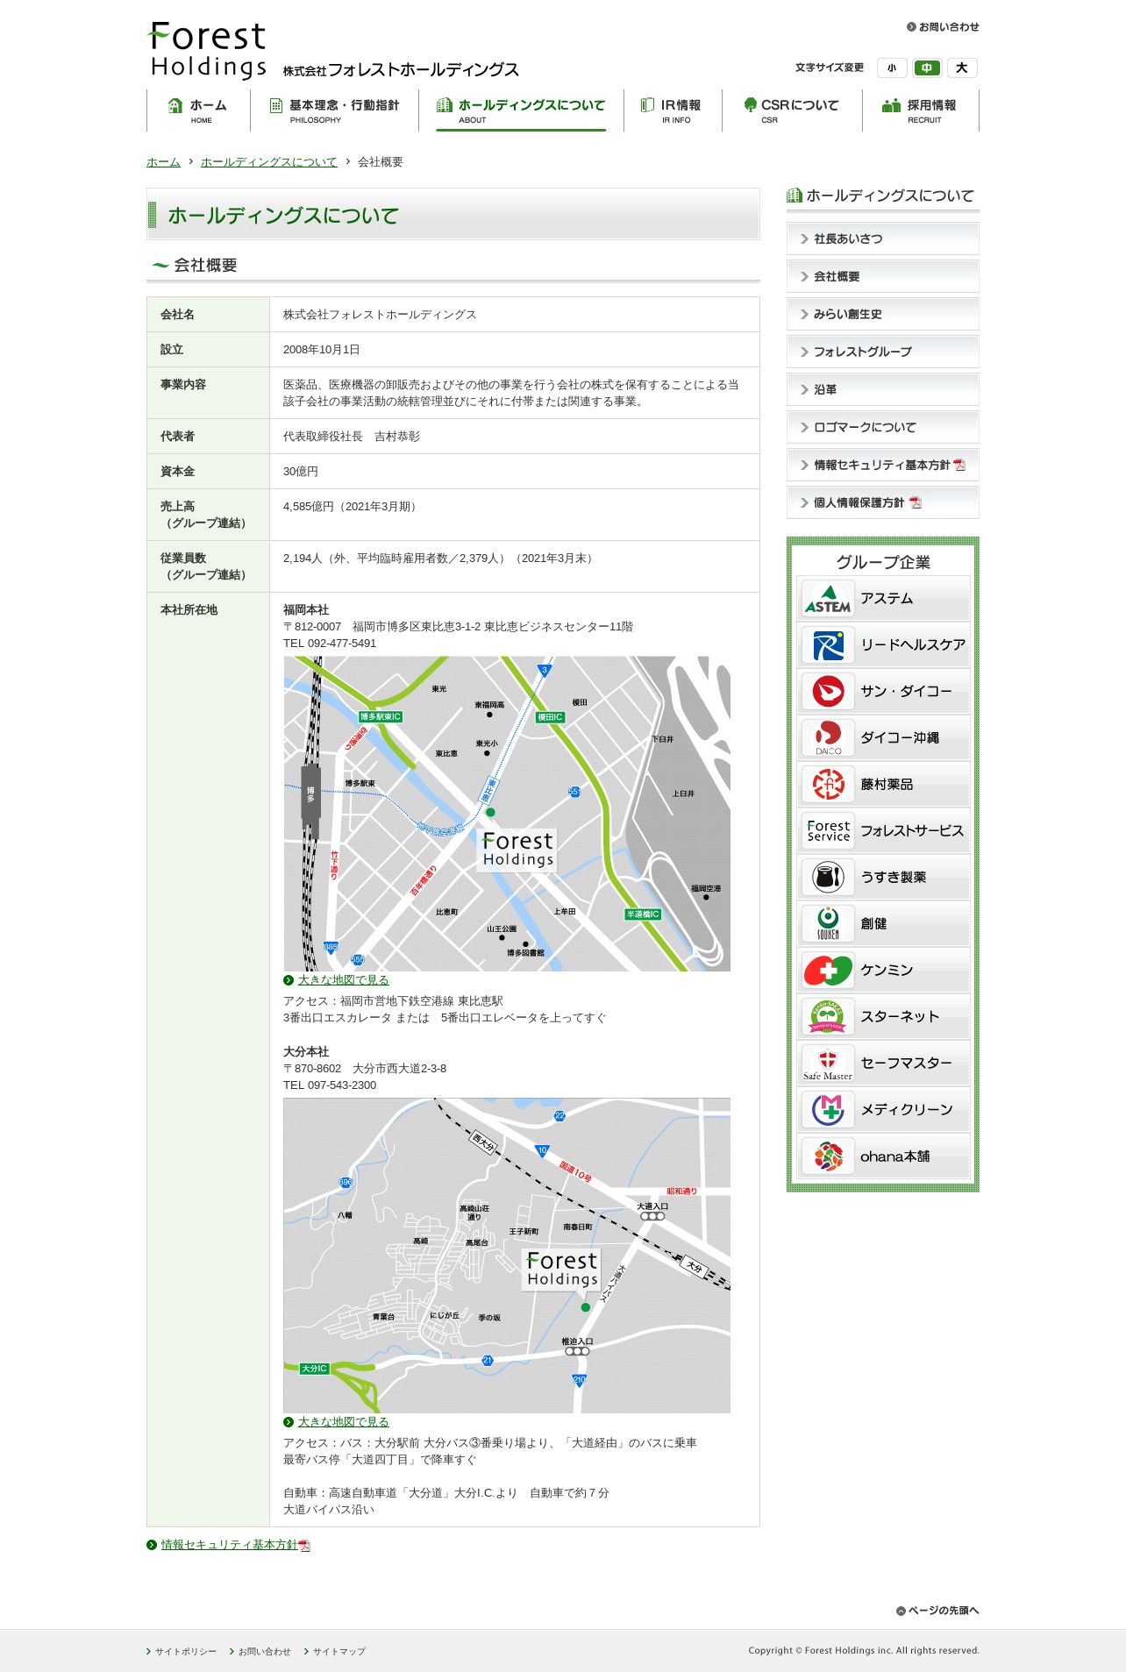This screenshot has width=1126, height=1672.
Task: Open CSRについて menu
Action: (792, 110)
